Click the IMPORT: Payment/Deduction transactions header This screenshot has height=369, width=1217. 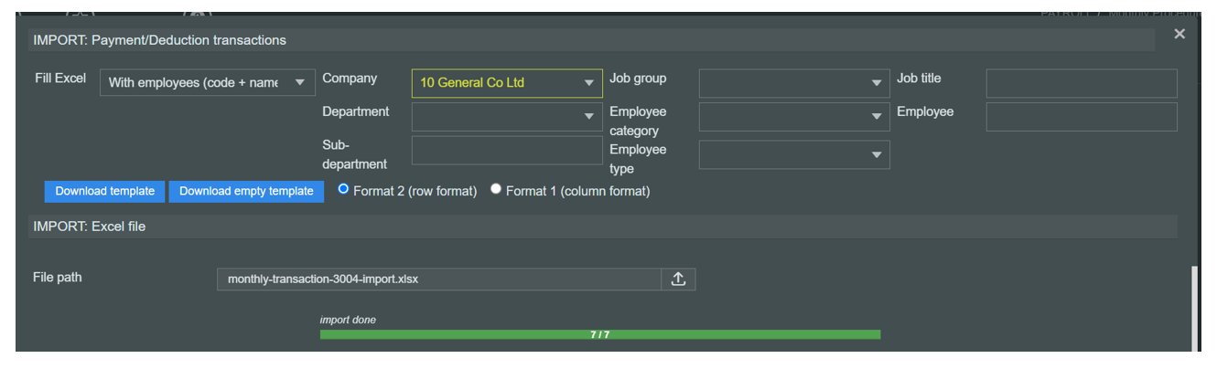pos(160,40)
